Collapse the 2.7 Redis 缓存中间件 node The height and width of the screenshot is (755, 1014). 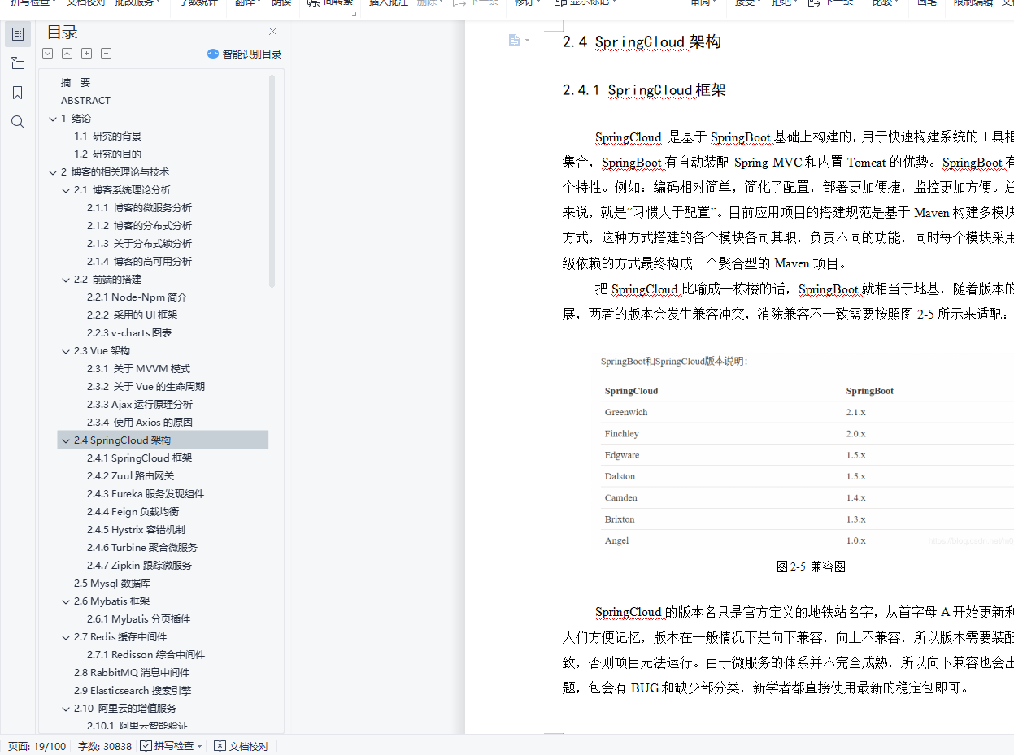point(66,637)
